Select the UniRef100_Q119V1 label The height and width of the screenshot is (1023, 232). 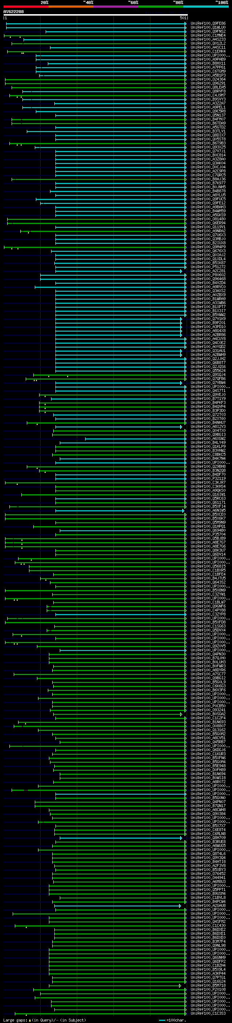tap(208, 227)
